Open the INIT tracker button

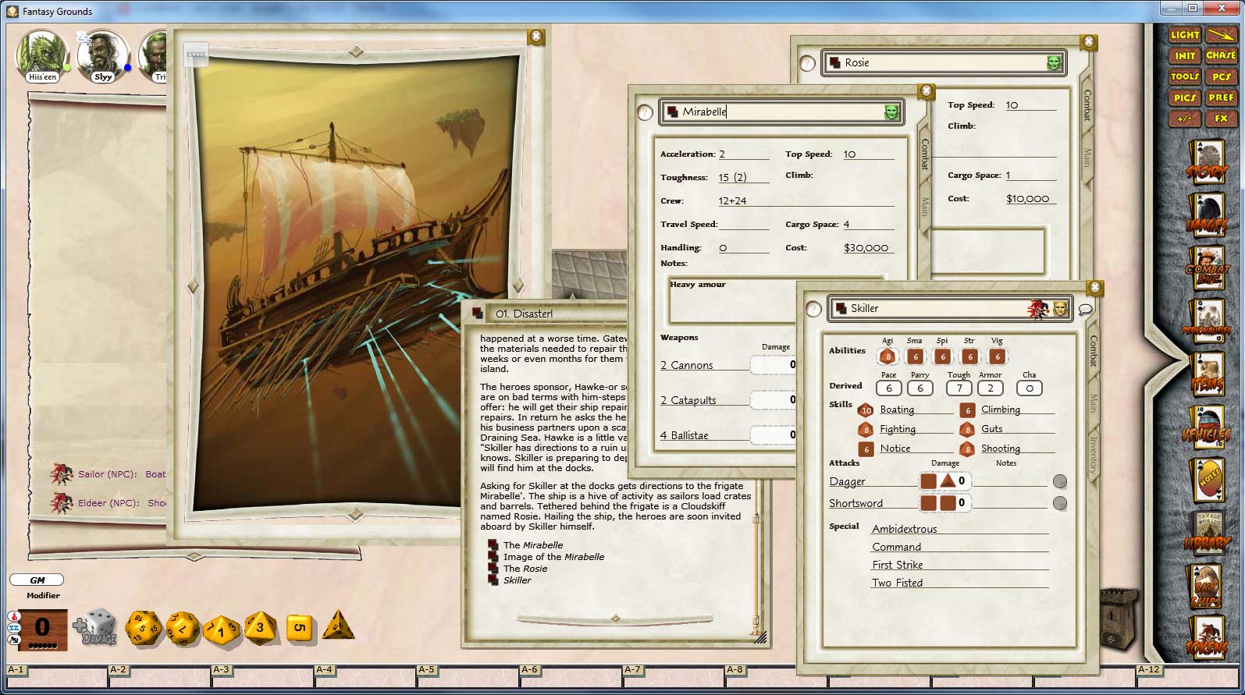point(1185,56)
